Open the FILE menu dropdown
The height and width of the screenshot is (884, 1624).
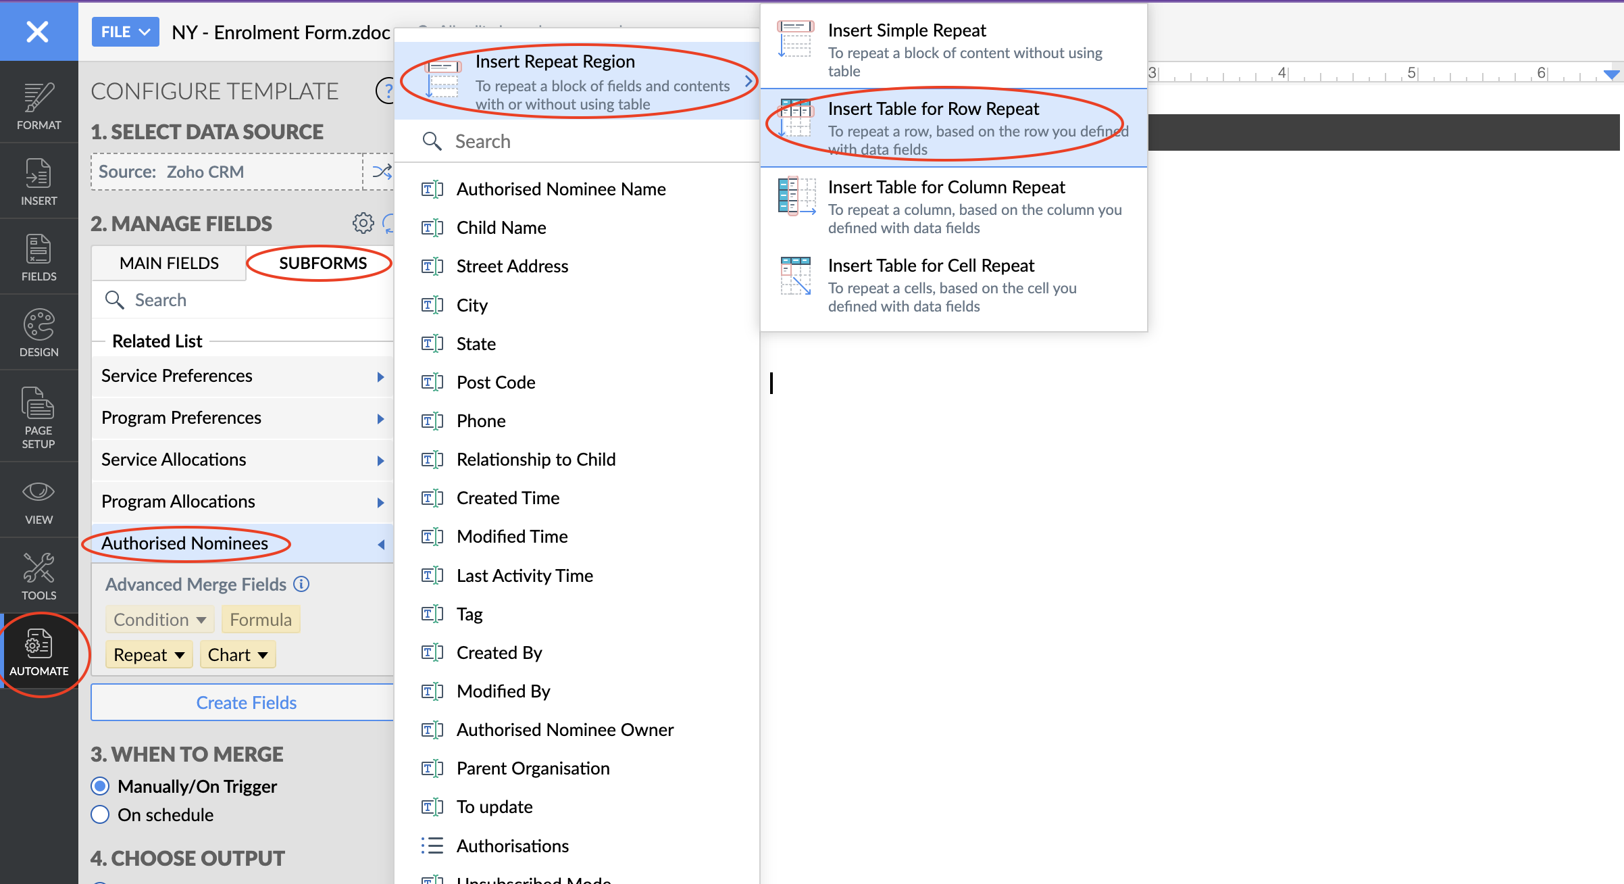click(x=125, y=32)
